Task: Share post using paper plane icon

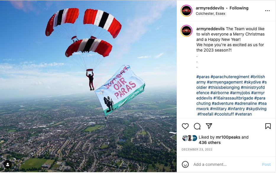Action: [209, 126]
